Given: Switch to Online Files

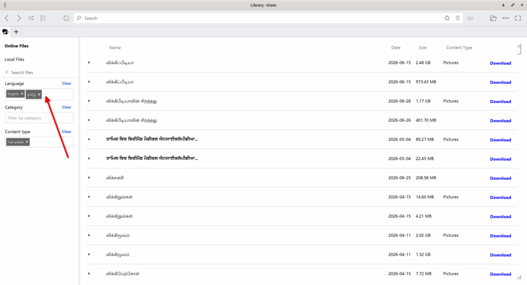Looking at the screenshot, I should tap(16, 46).
